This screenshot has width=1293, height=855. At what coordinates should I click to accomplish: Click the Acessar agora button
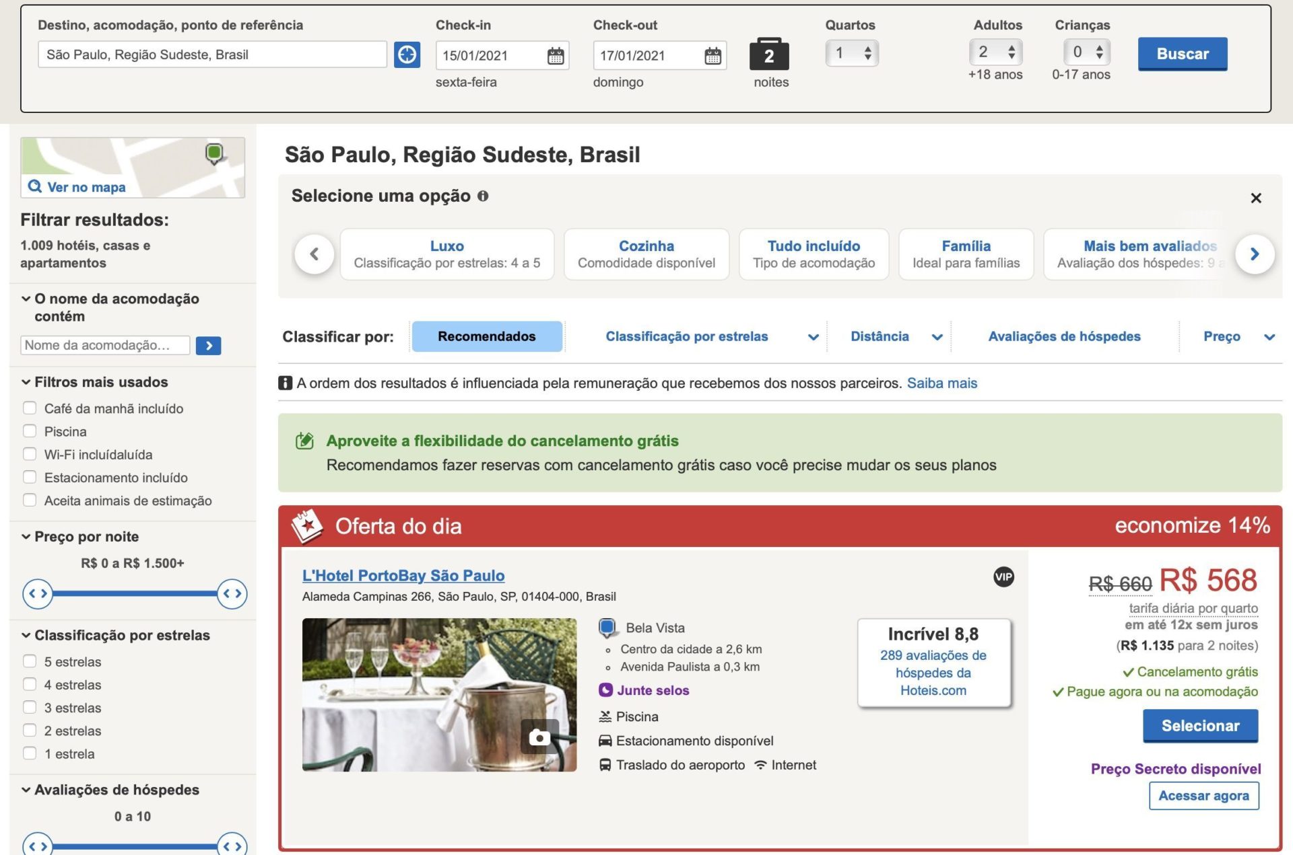1203,796
